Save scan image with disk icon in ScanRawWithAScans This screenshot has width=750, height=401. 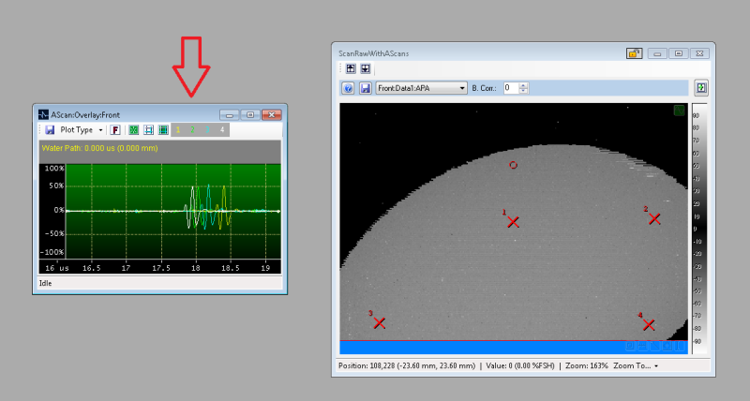366,88
